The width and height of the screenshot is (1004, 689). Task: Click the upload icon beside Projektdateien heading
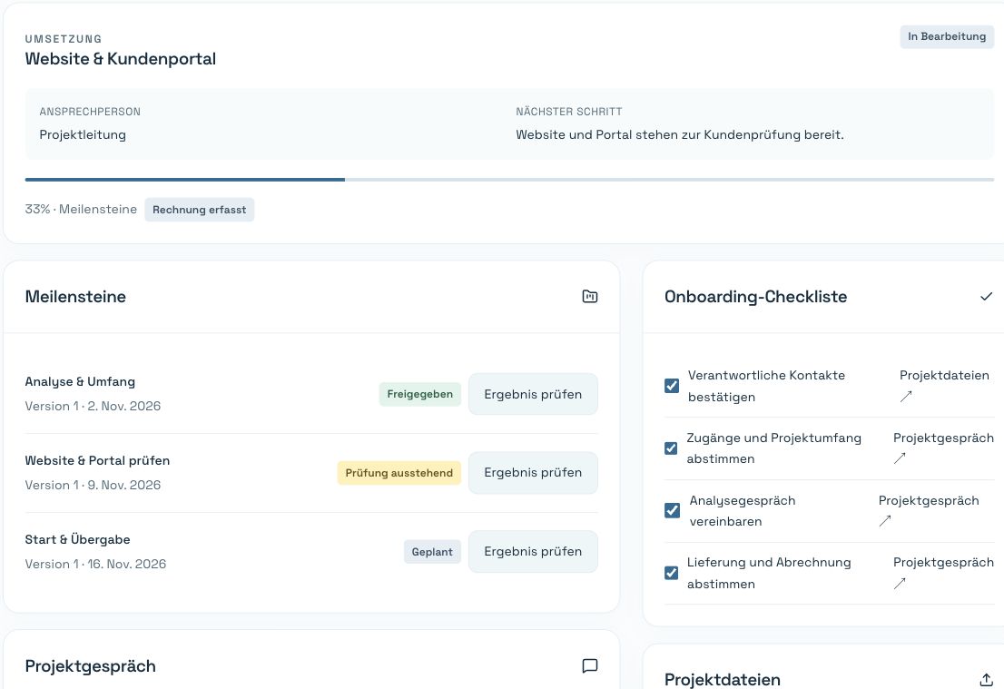(x=986, y=679)
